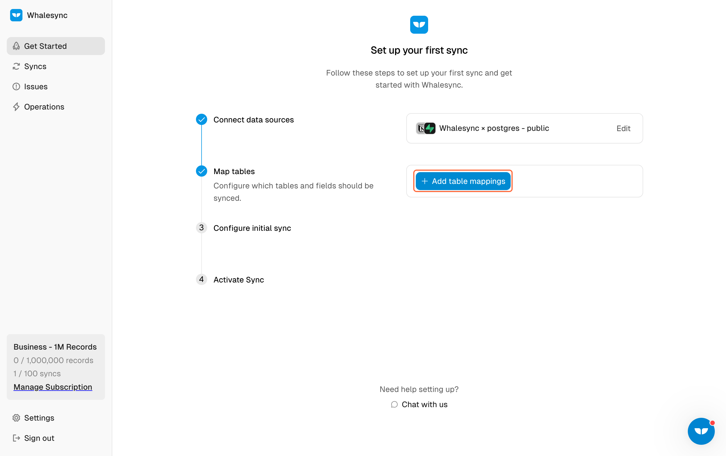The height and width of the screenshot is (456, 726).
Task: Click the Syncs refresh arrows icon
Action: [x=16, y=66]
